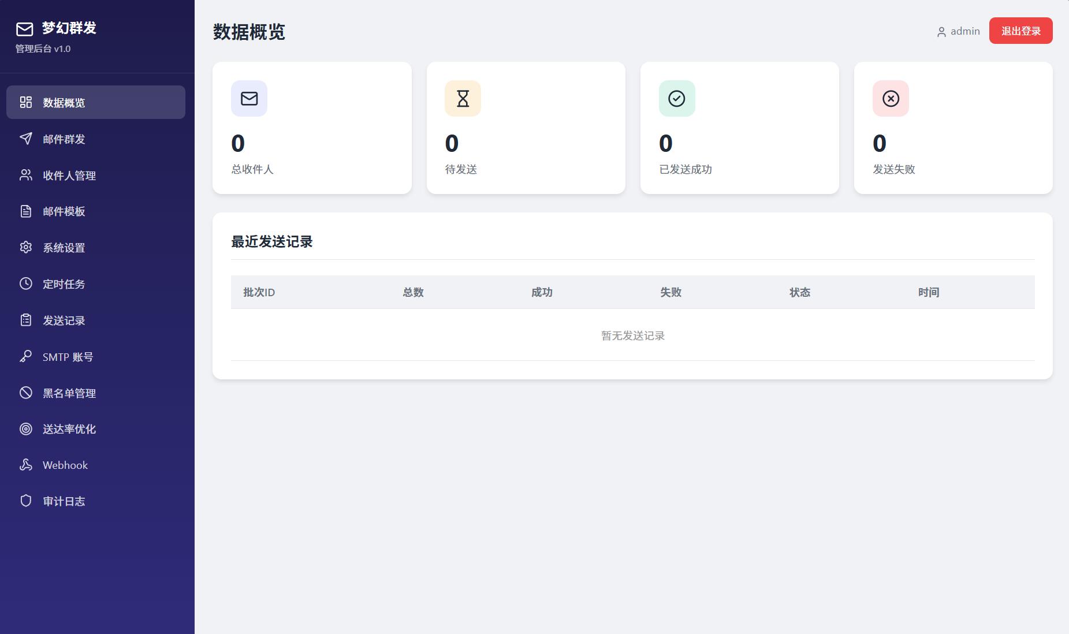The height and width of the screenshot is (634, 1069).
Task: Click the paper plane icon for 邮件群发
Action: coord(26,139)
